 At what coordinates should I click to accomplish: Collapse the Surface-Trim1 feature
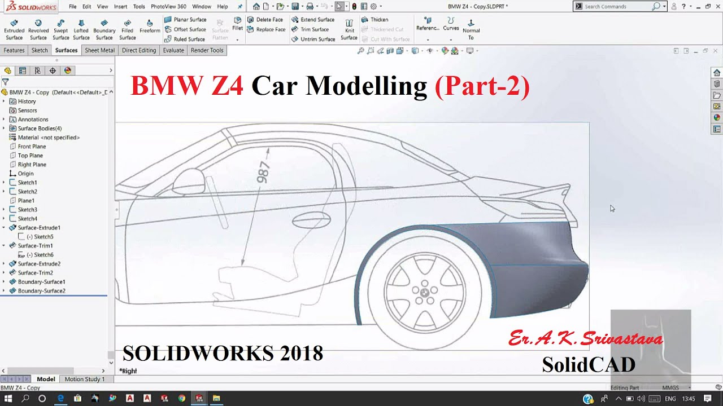[4, 246]
